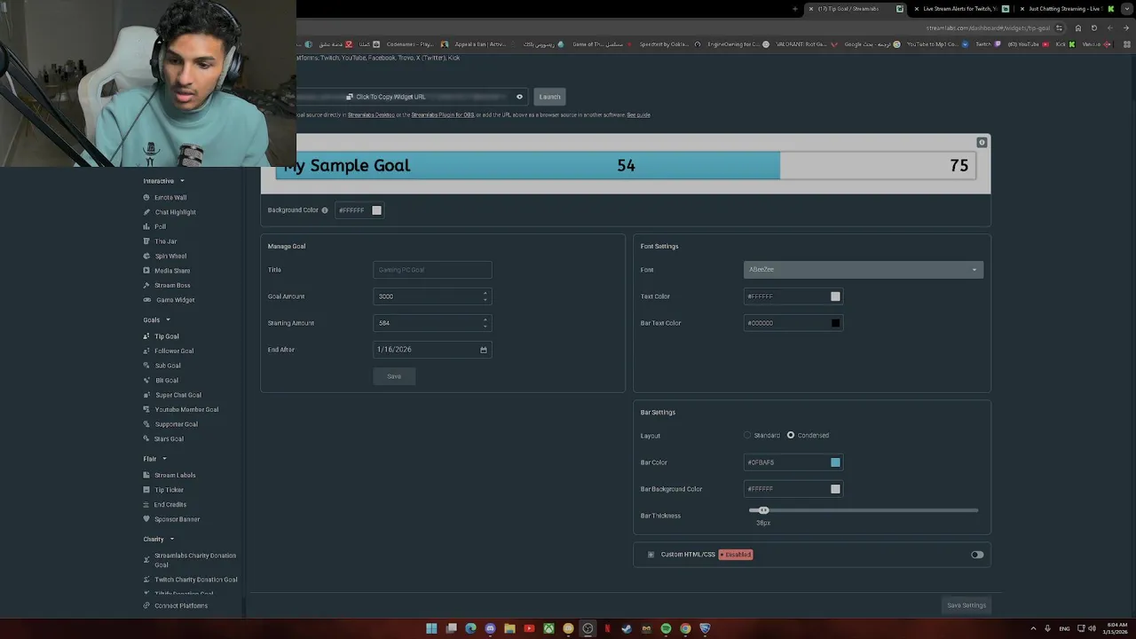
Task: Open the Bar Color blue swatch
Action: tap(835, 462)
